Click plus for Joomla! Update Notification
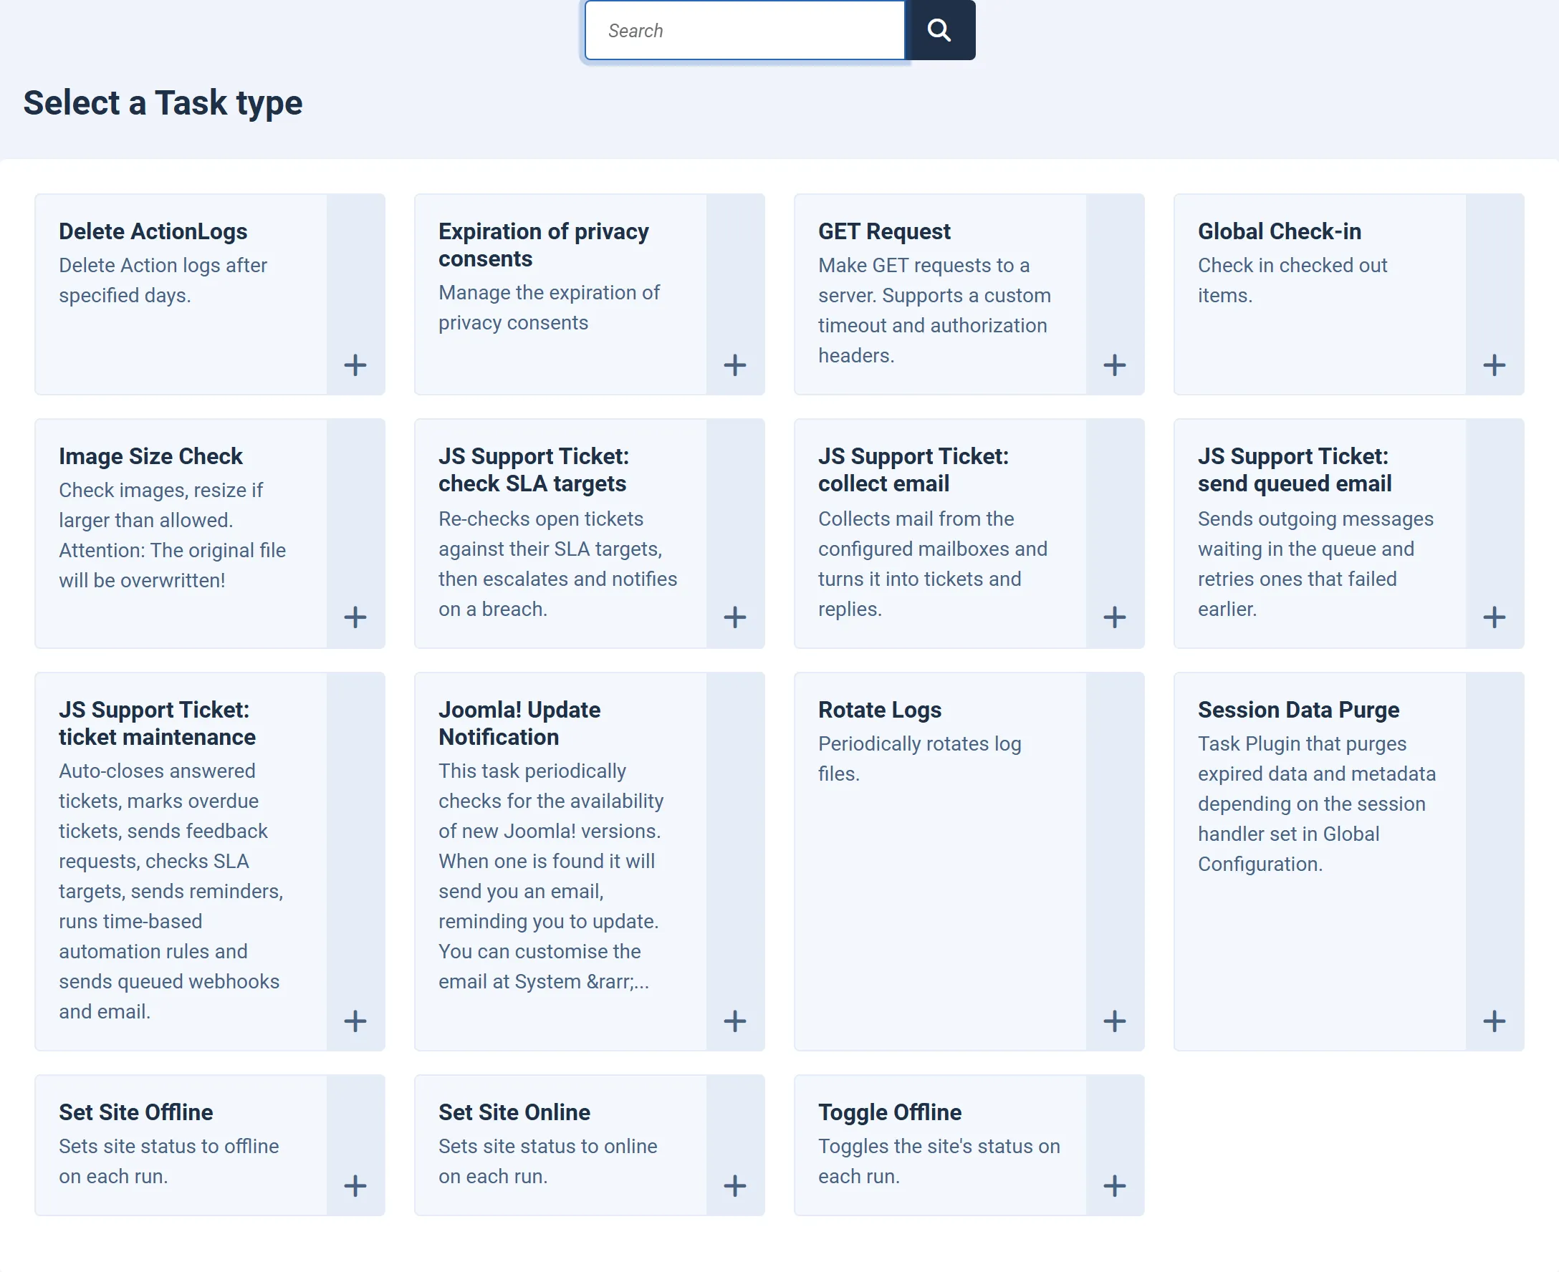This screenshot has width=1559, height=1272. [735, 1021]
